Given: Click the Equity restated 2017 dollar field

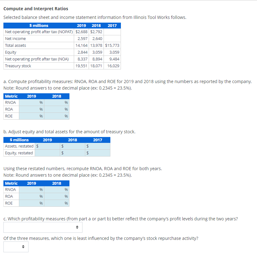Looking at the screenshot, I should [97, 153].
